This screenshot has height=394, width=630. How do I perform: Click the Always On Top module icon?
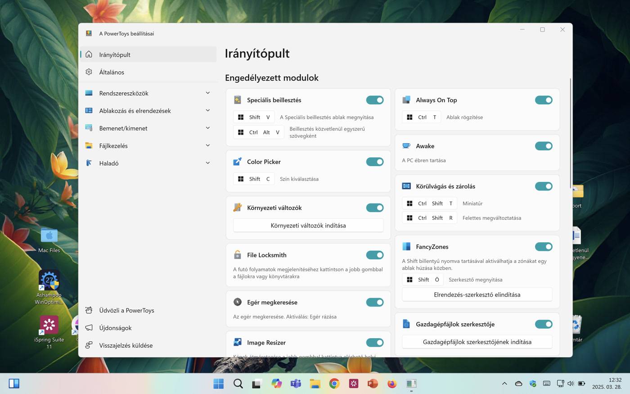click(x=406, y=100)
